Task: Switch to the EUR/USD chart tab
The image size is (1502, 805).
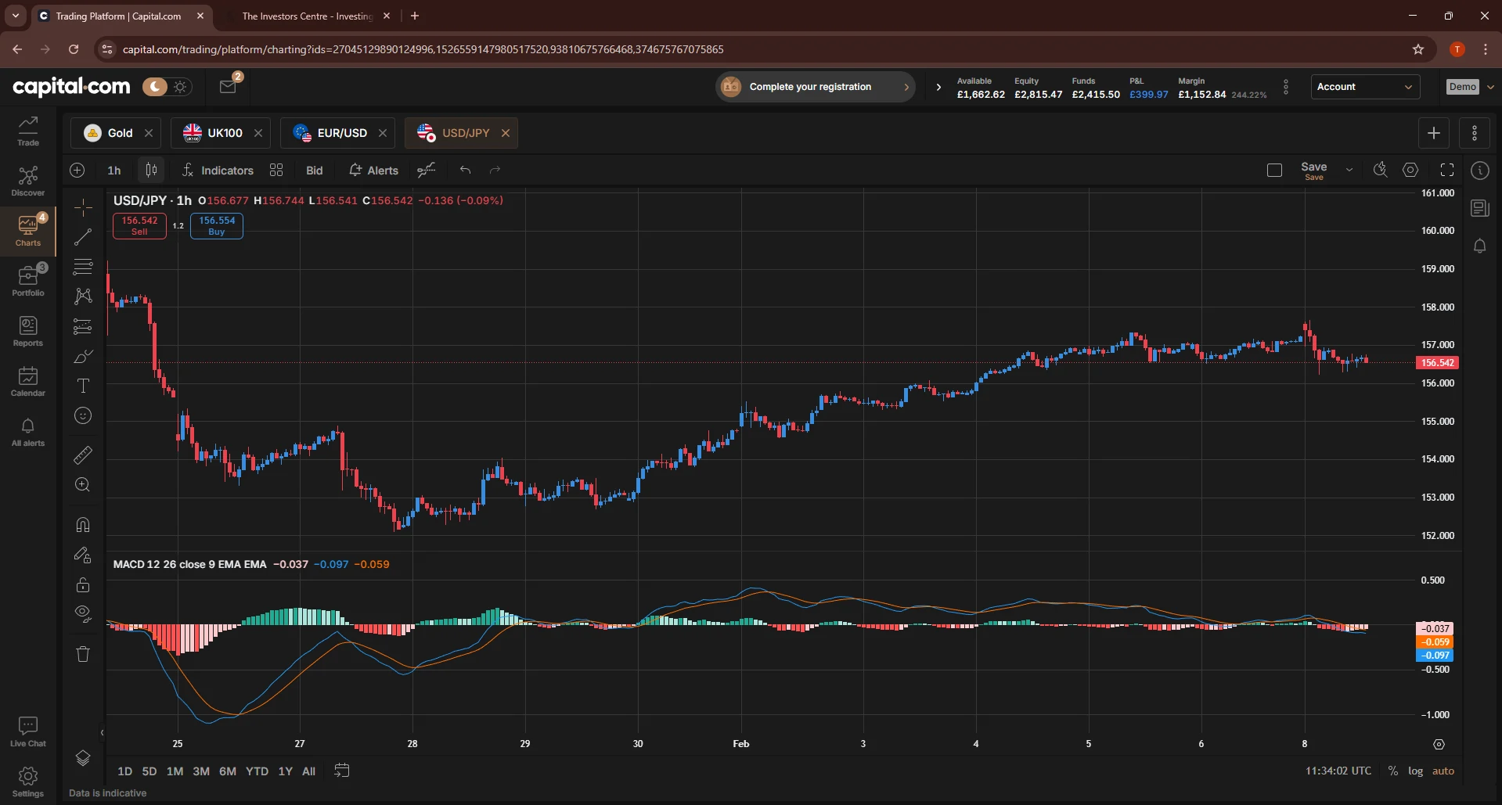Action: point(340,133)
